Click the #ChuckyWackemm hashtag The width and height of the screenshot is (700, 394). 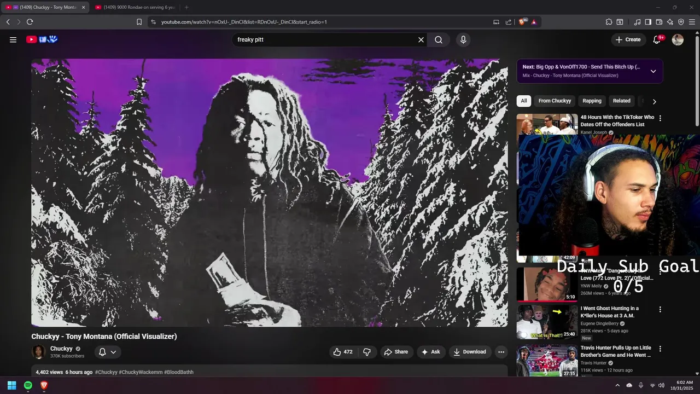[x=141, y=372]
